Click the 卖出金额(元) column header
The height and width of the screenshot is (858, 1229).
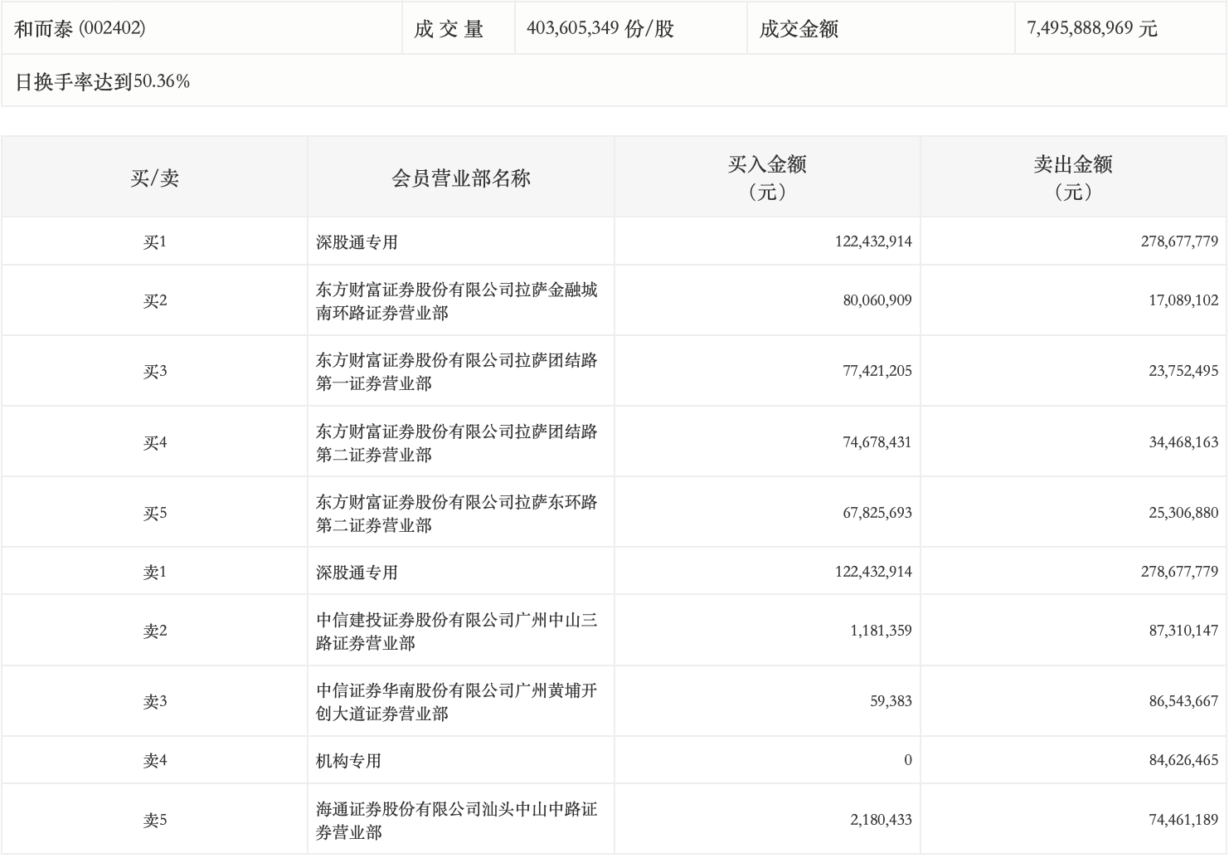point(1073,178)
